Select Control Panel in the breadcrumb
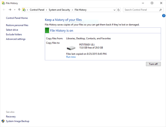Viewport: 166px width, 127px height. [37, 10]
